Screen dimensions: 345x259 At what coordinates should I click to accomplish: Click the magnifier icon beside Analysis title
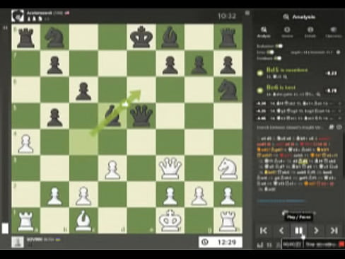(x=286, y=17)
